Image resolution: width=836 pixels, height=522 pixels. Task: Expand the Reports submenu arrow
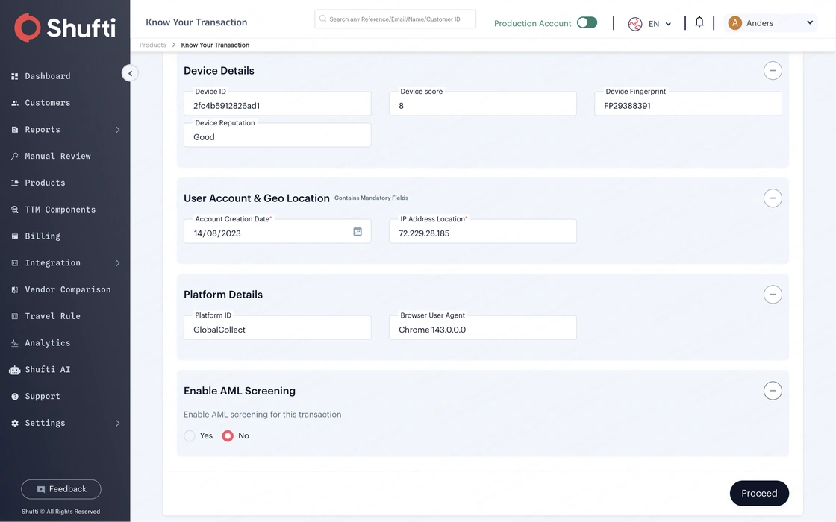click(x=118, y=130)
